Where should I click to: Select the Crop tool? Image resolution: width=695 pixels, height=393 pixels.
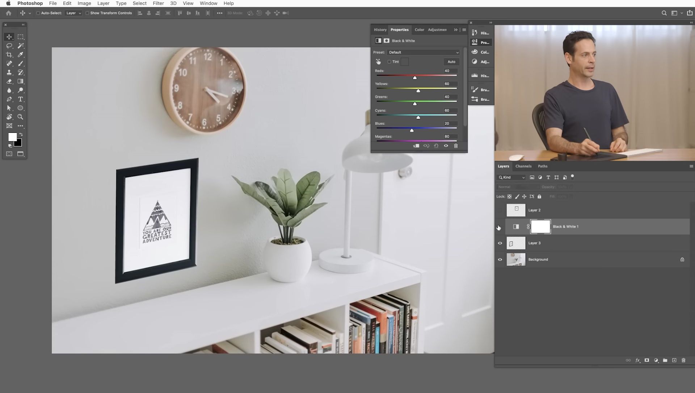pyautogui.click(x=9, y=55)
